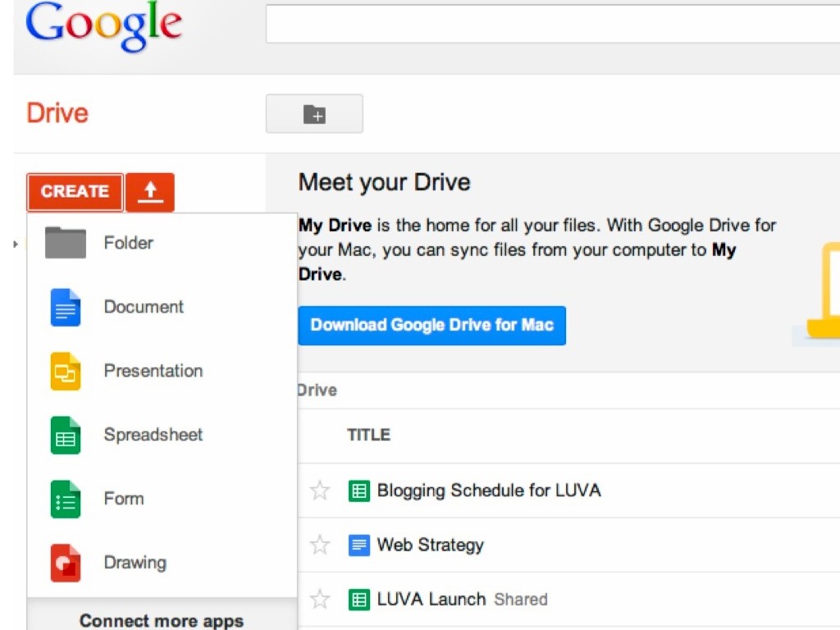Select the red Drawing icon

pyautogui.click(x=66, y=564)
